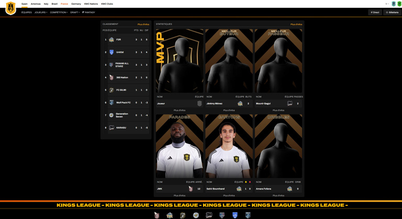Open the ÉQUIPES menu item

click(27, 13)
